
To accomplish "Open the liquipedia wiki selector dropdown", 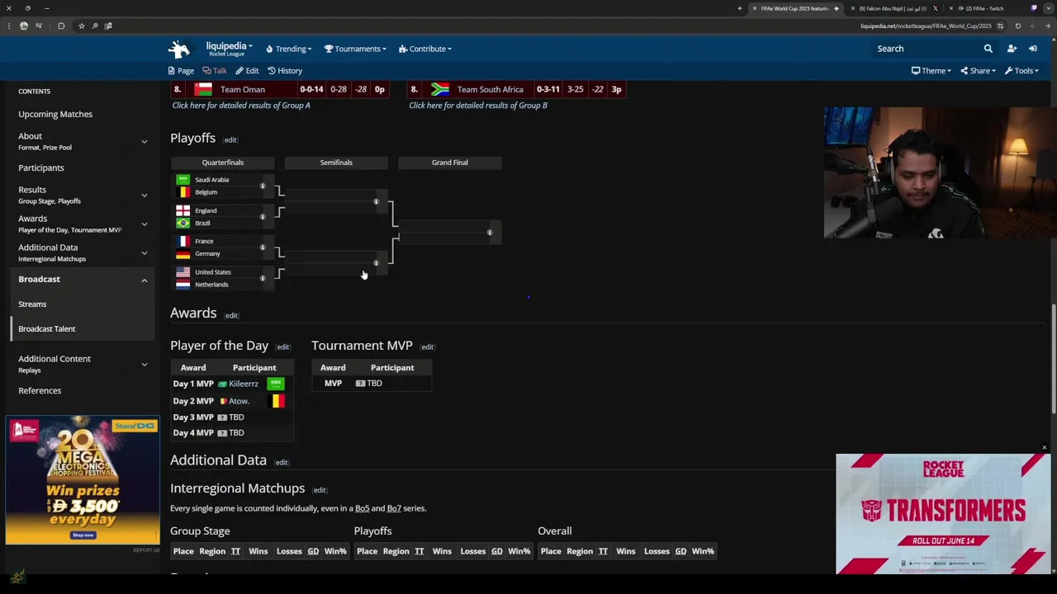I will pos(229,49).
